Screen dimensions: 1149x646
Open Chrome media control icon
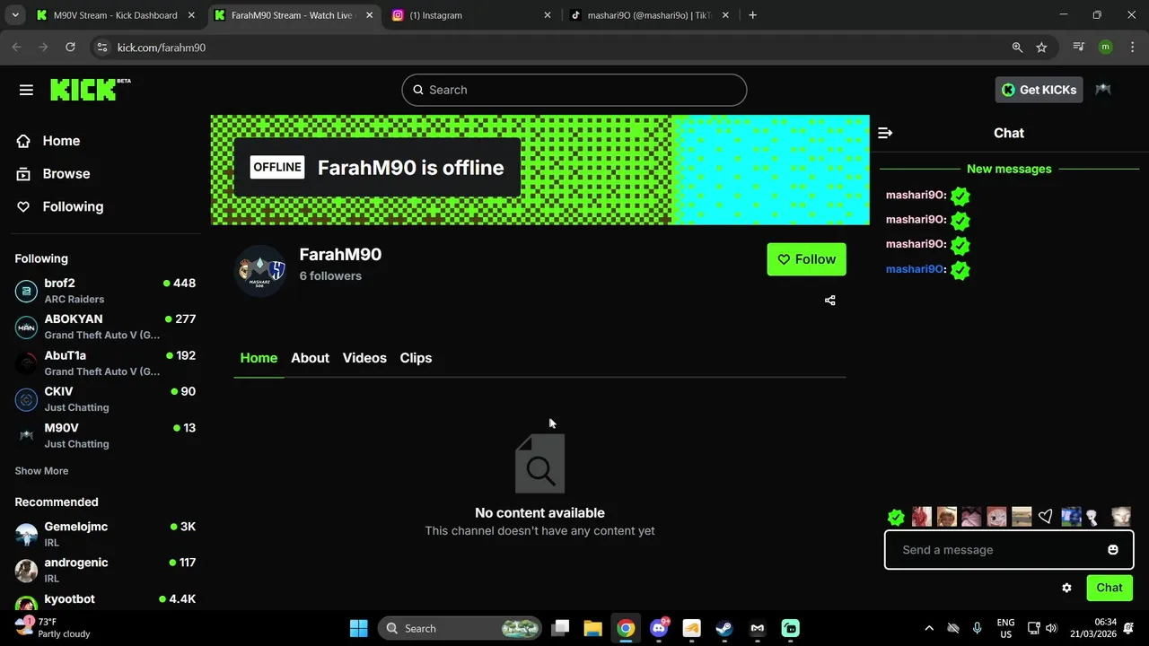pyautogui.click(x=1079, y=48)
